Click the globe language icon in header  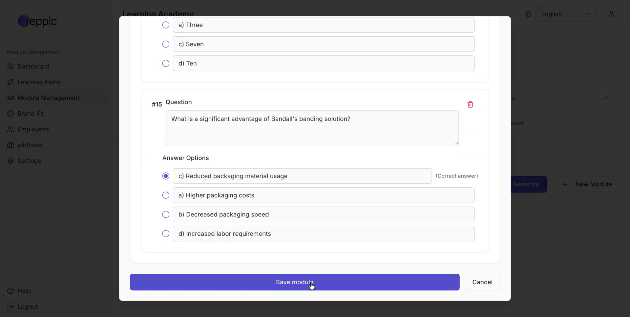[x=528, y=14]
